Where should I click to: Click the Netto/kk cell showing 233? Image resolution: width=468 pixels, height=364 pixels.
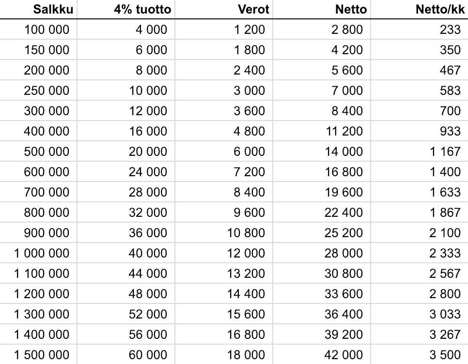click(451, 30)
